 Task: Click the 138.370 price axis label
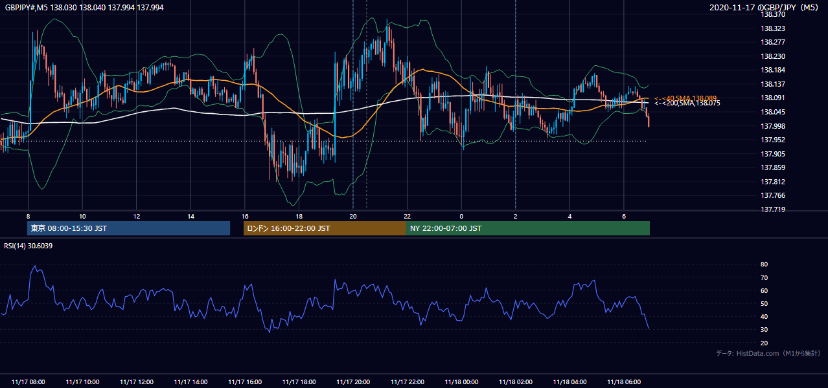773,14
